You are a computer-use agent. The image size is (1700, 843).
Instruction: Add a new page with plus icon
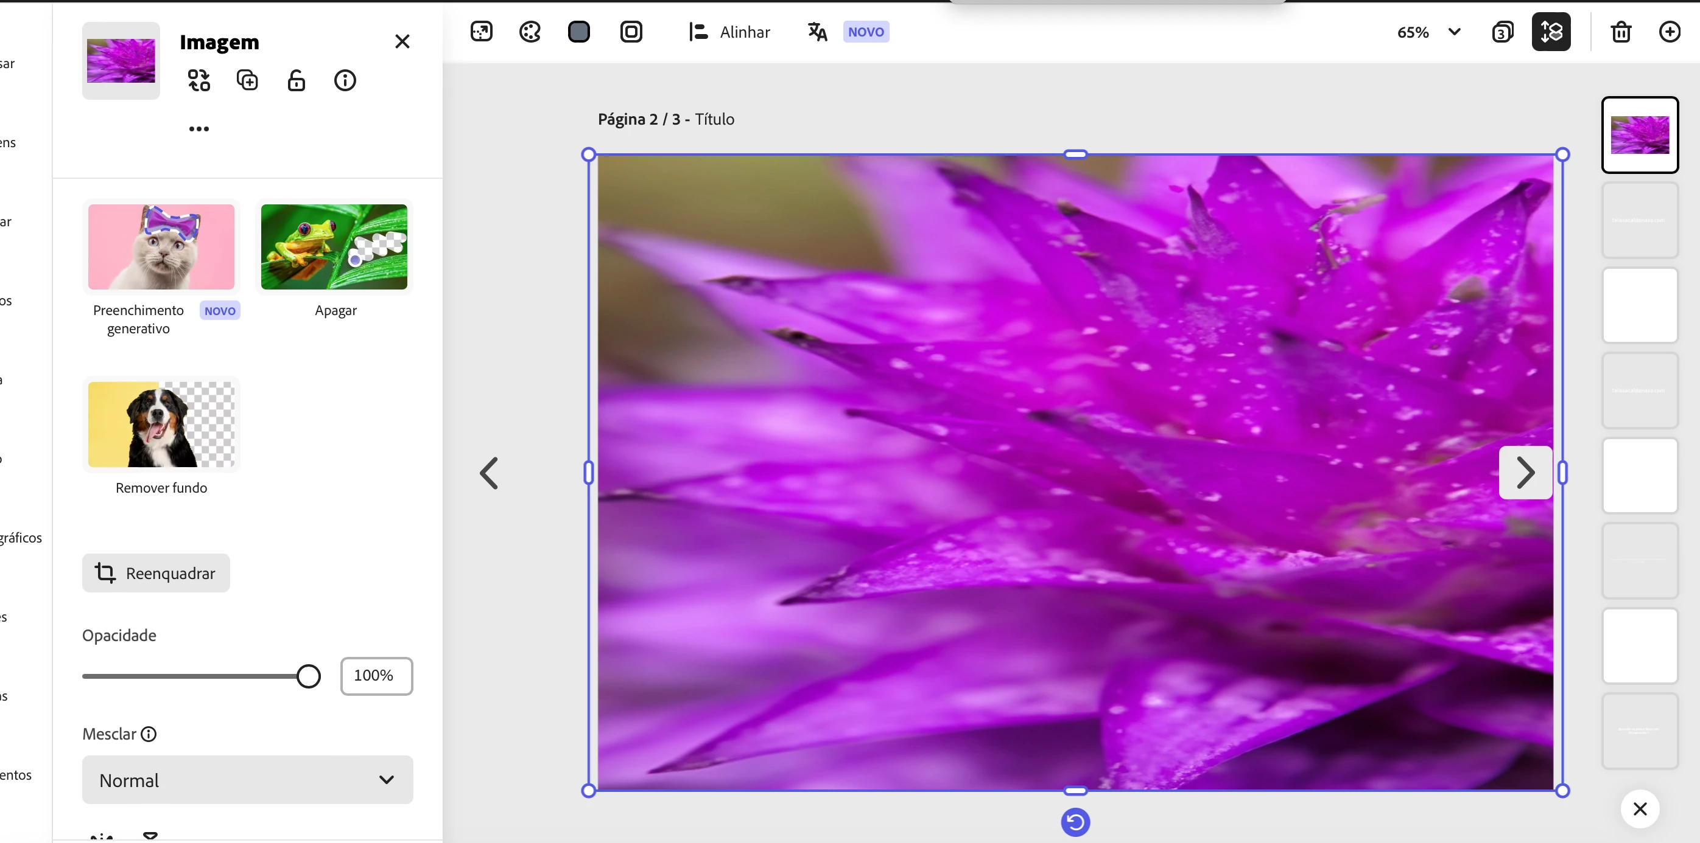coord(1669,32)
